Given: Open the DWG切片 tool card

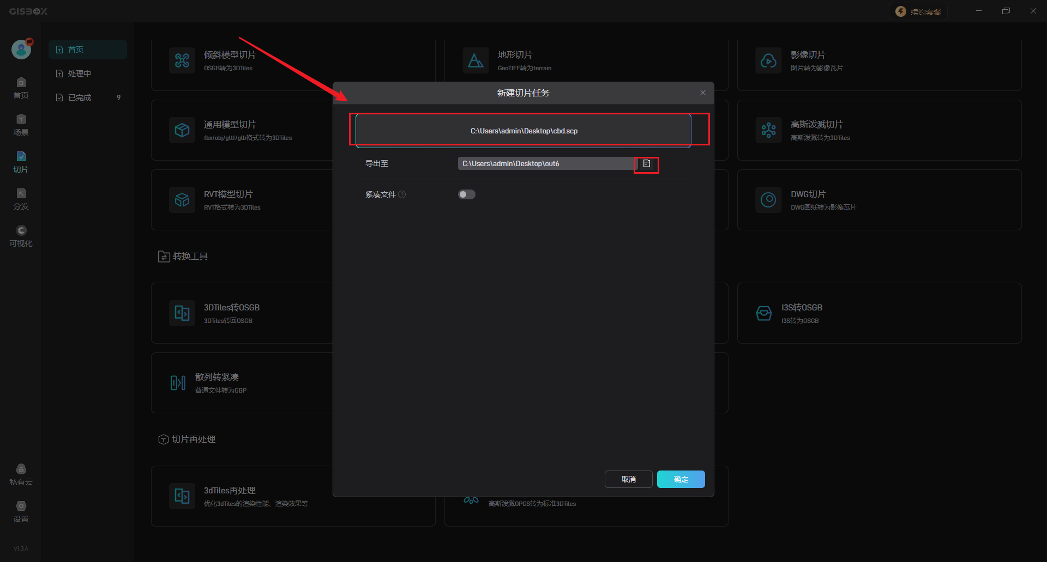Looking at the screenshot, I should (879, 200).
